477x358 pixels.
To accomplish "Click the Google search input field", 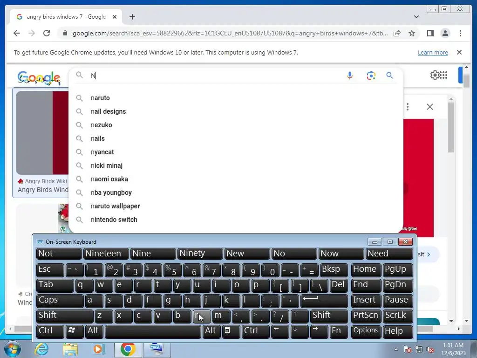I will click(216, 76).
